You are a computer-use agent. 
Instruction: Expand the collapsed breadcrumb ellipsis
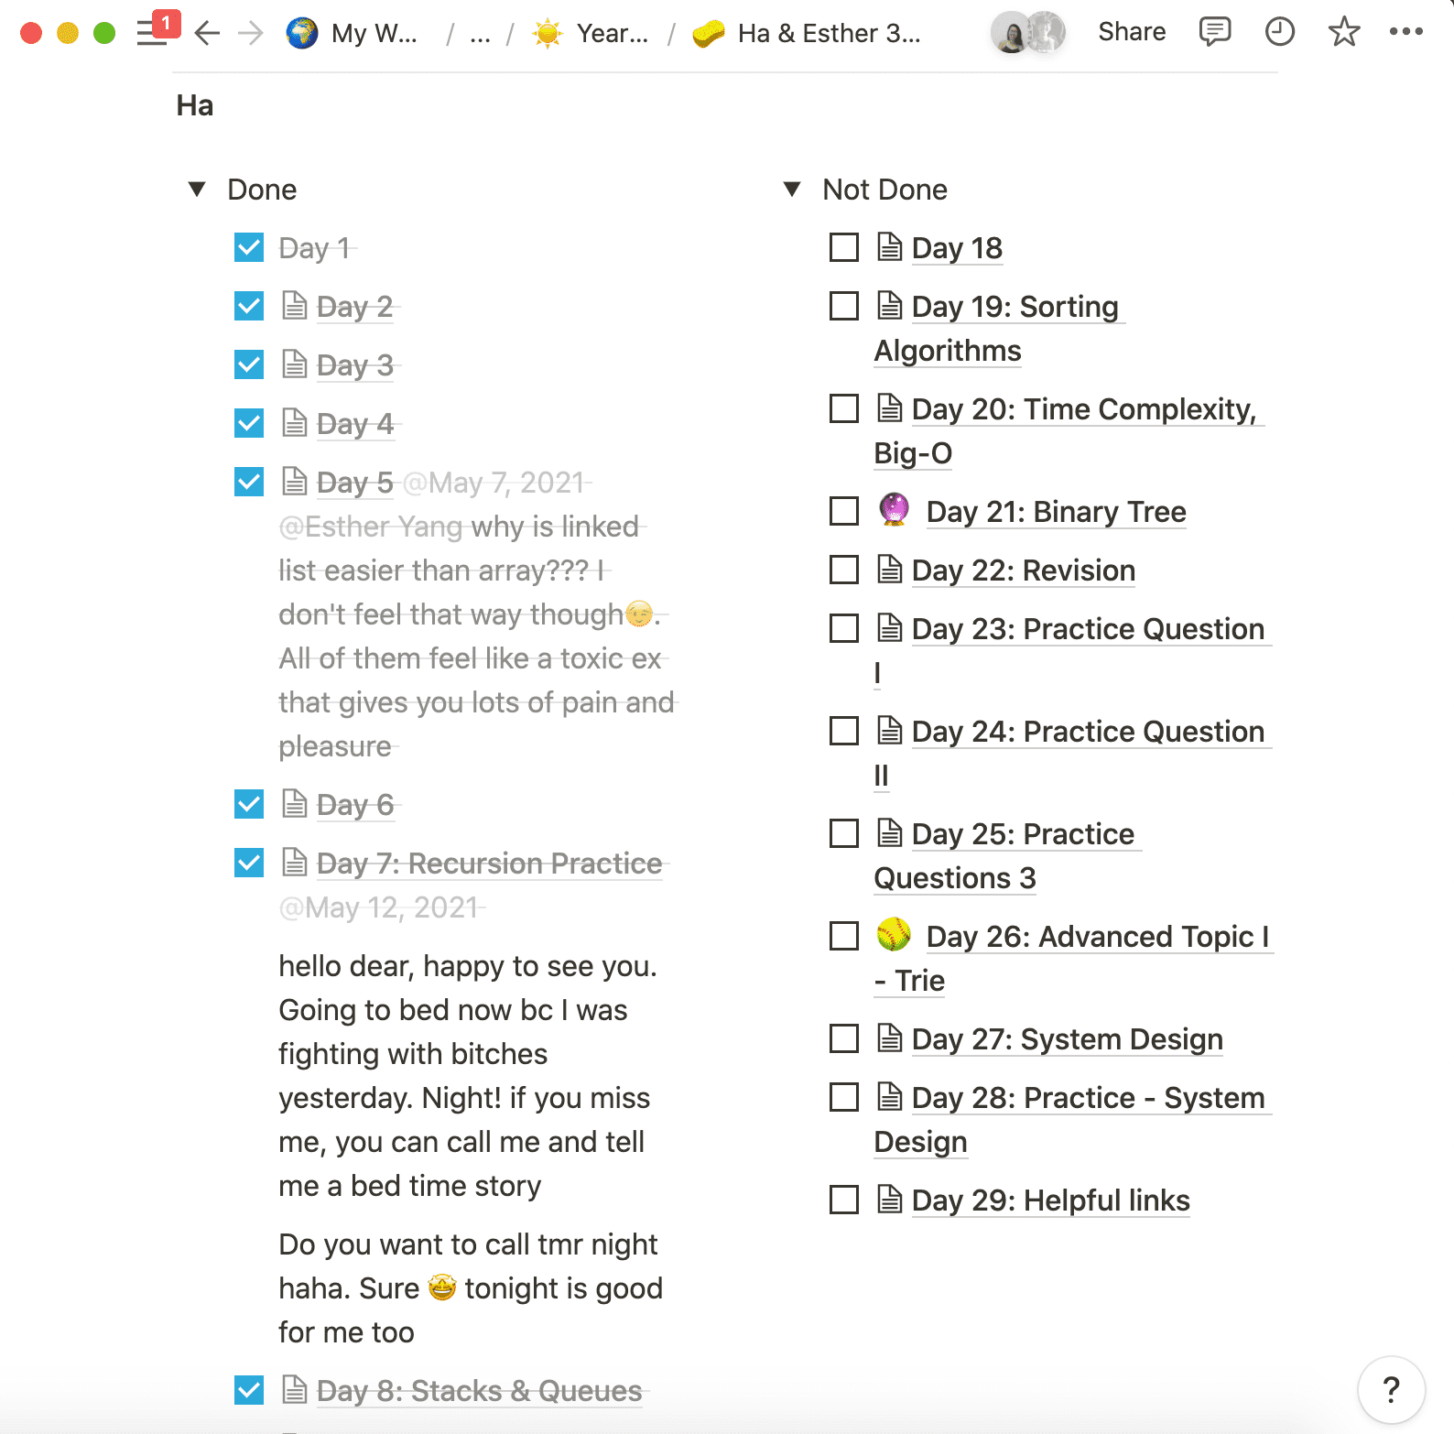tap(480, 34)
